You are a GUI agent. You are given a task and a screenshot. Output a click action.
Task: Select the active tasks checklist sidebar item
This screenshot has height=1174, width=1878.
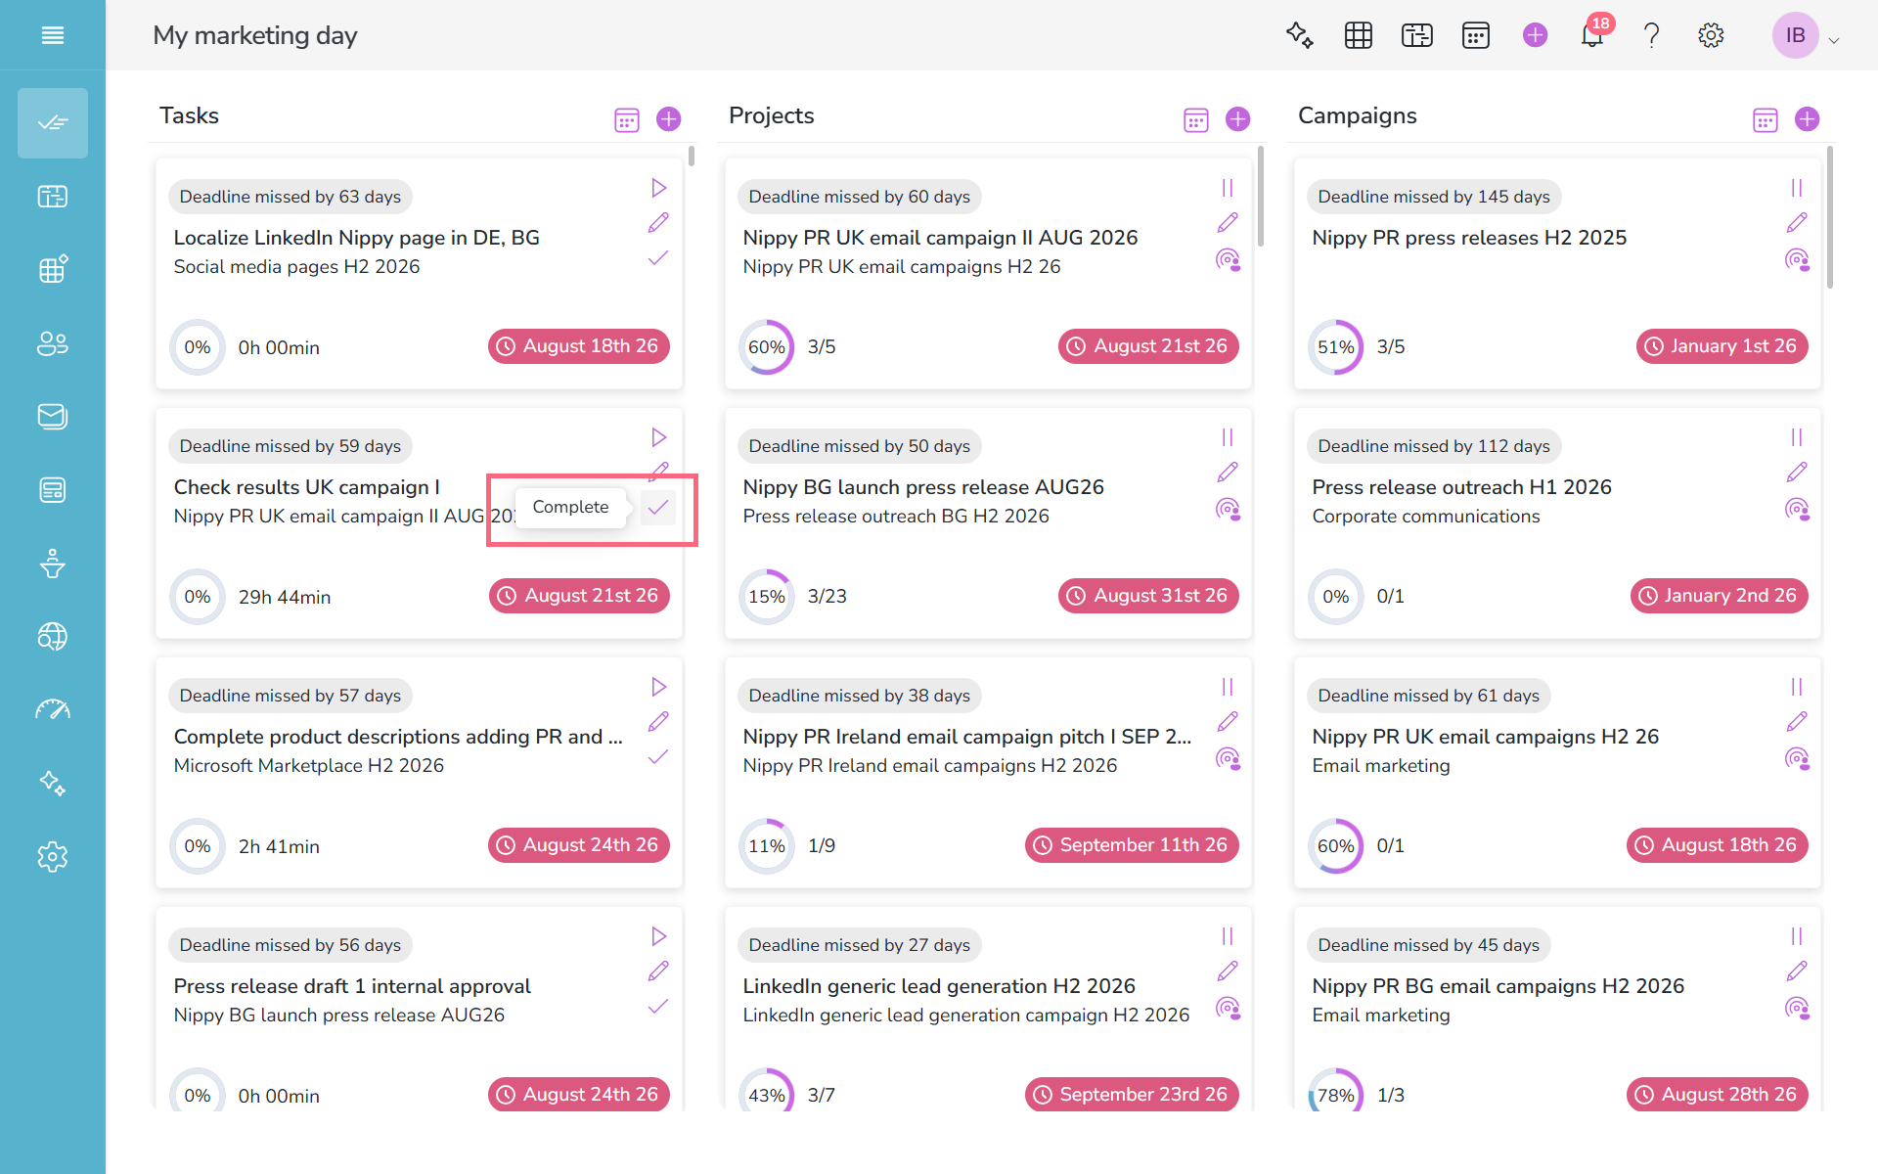[53, 123]
